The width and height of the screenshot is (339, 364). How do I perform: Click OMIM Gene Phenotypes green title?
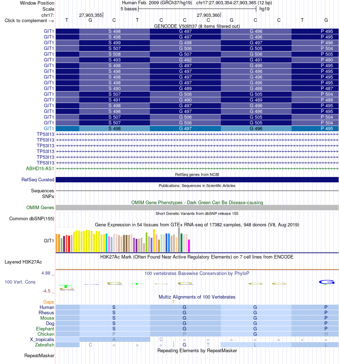tap(197, 202)
